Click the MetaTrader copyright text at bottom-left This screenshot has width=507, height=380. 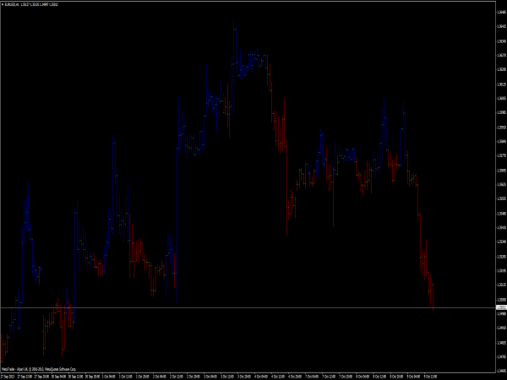pyautogui.click(x=39, y=369)
